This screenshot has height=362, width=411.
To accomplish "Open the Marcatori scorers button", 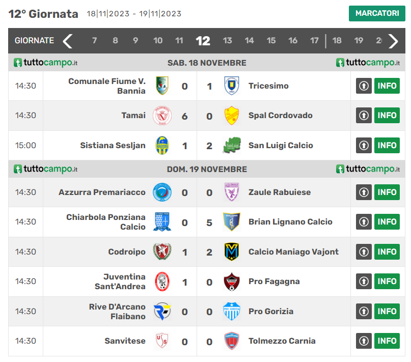I will (x=377, y=14).
